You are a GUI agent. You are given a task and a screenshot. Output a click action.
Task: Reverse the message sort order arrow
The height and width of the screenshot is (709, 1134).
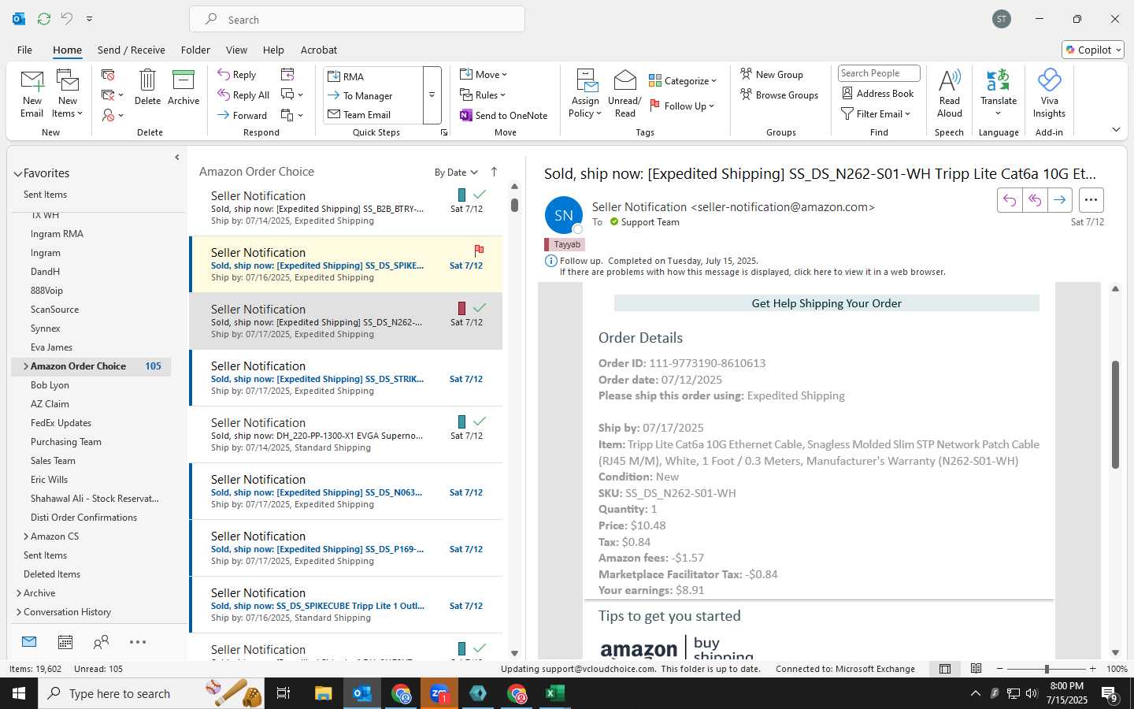(x=494, y=172)
